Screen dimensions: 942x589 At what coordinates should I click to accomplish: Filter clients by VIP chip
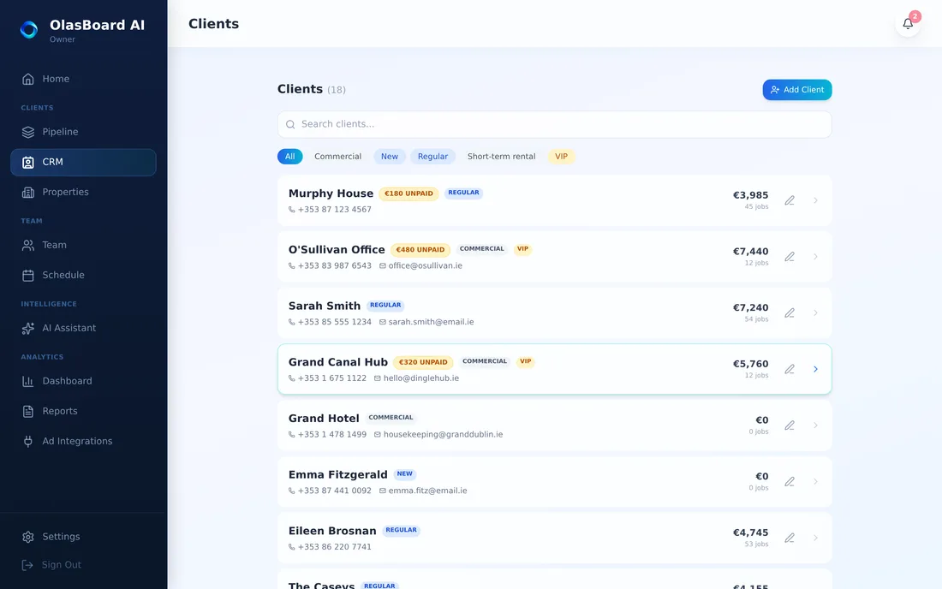point(561,156)
